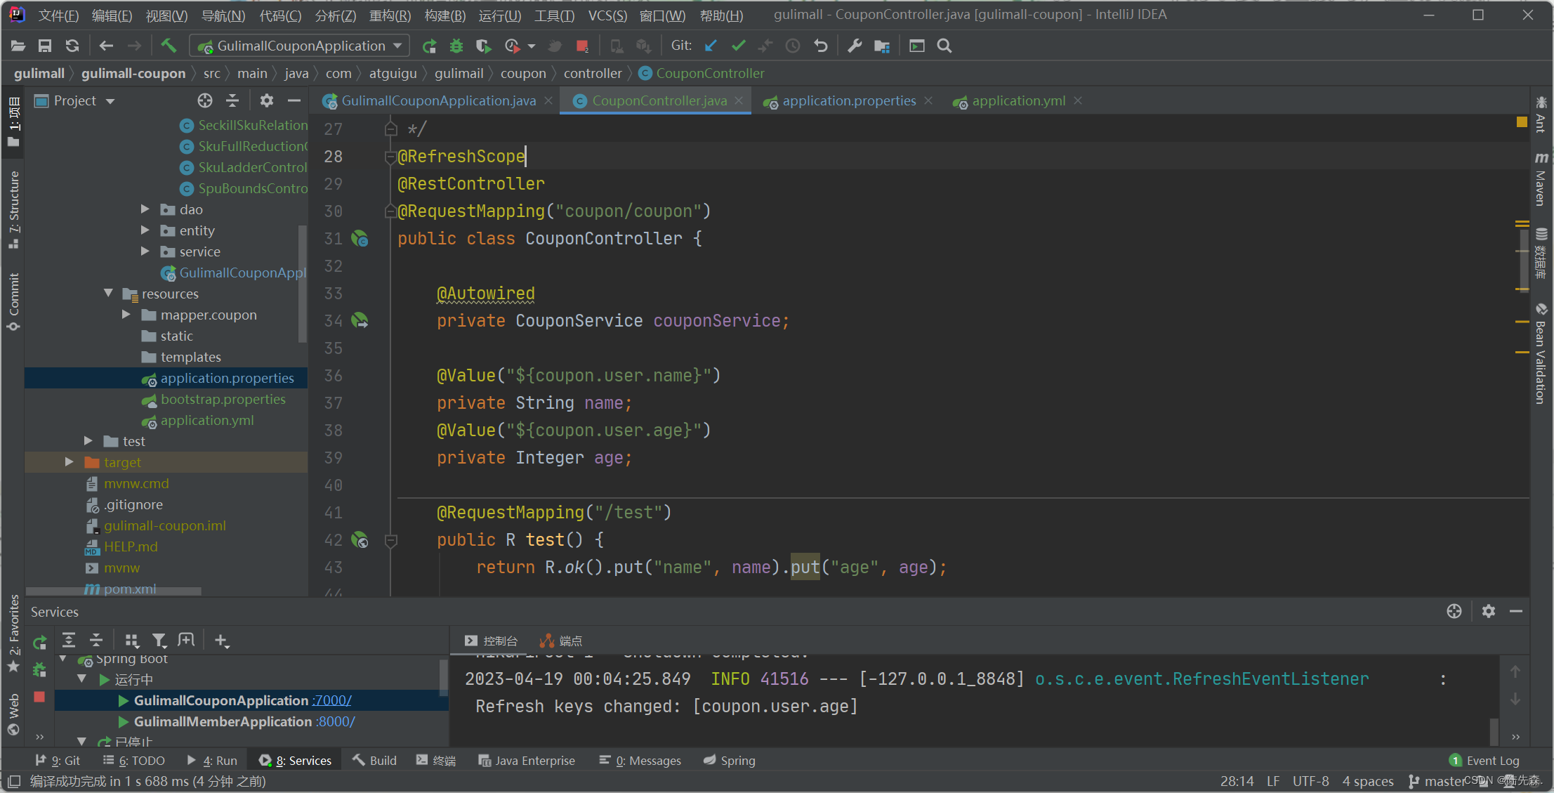The height and width of the screenshot is (793, 1554).
Task: Click the Debug bug icon in toolbar
Action: tap(456, 46)
